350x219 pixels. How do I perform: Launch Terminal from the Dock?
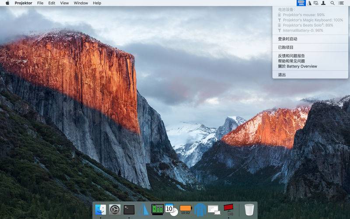129,210
